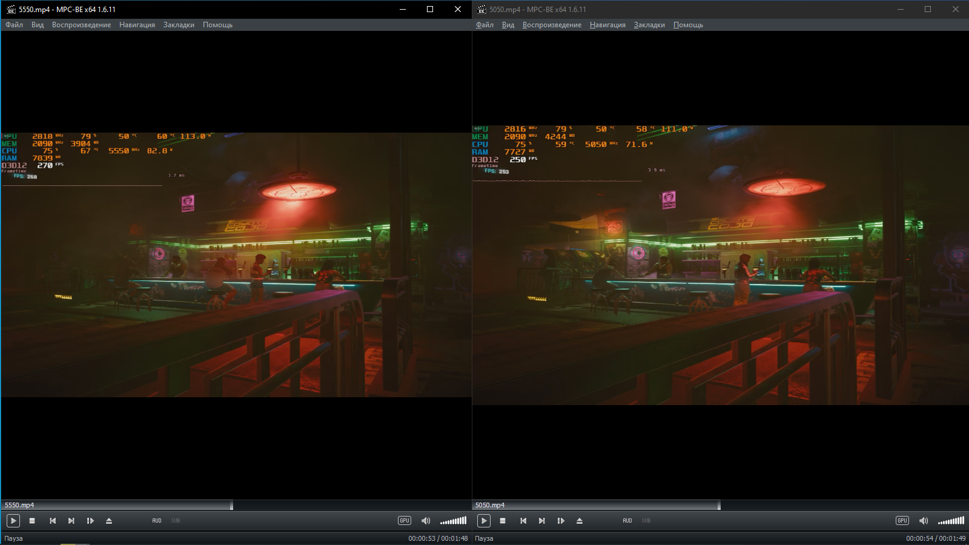This screenshot has width=969, height=545.
Task: Click the video frame of 5050.mp4
Action: tap(721, 265)
